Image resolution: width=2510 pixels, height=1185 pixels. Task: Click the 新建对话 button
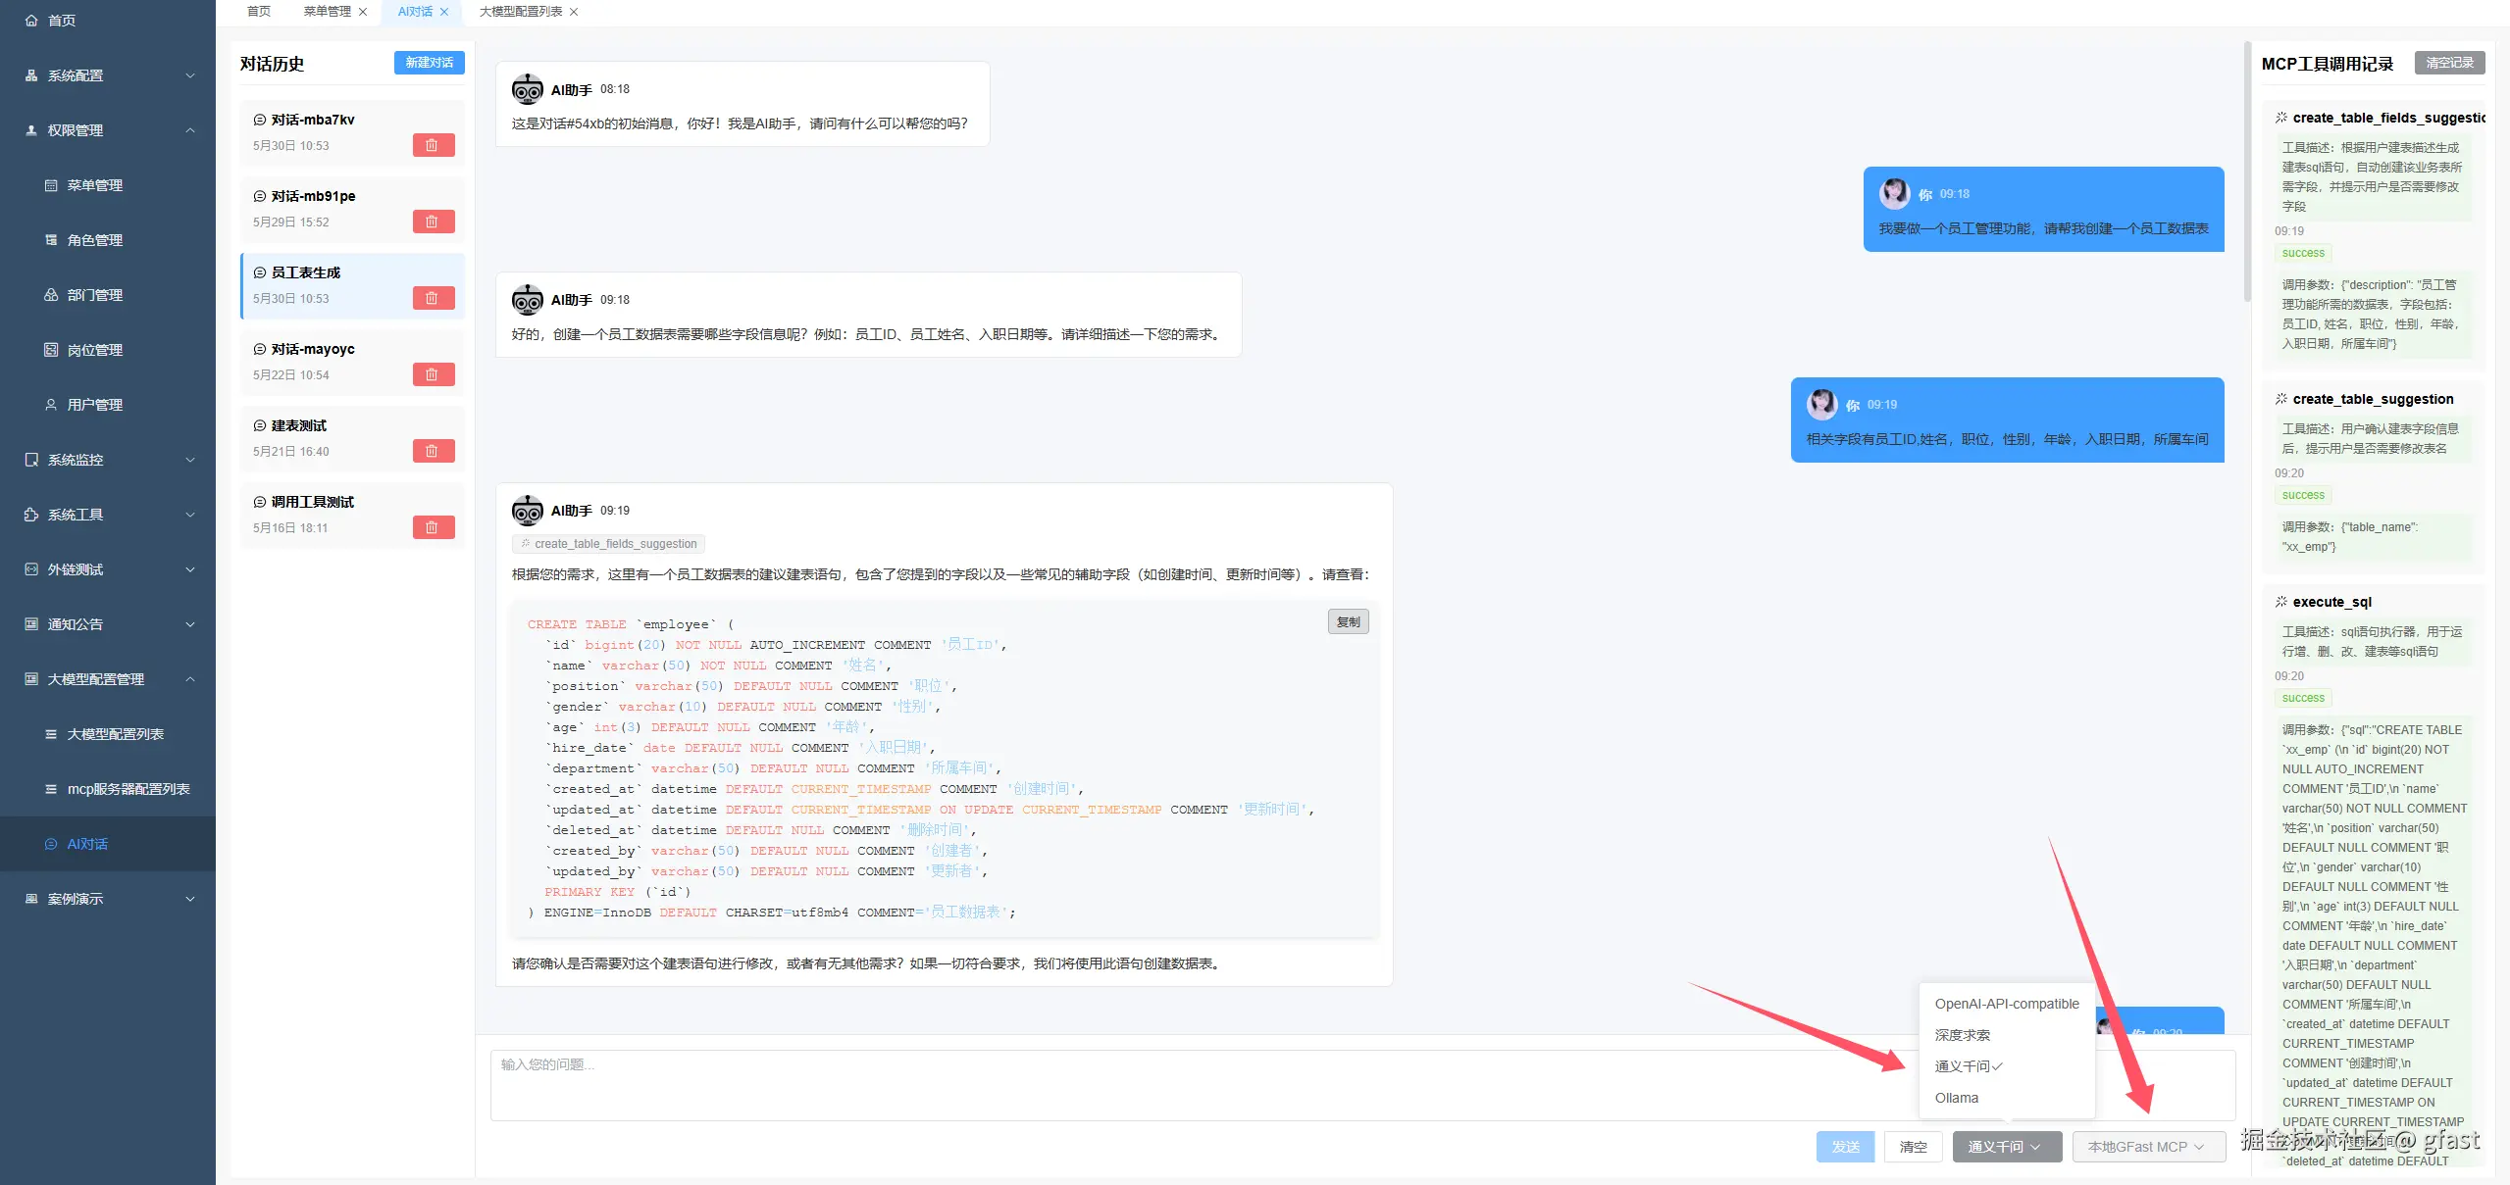coord(429,63)
